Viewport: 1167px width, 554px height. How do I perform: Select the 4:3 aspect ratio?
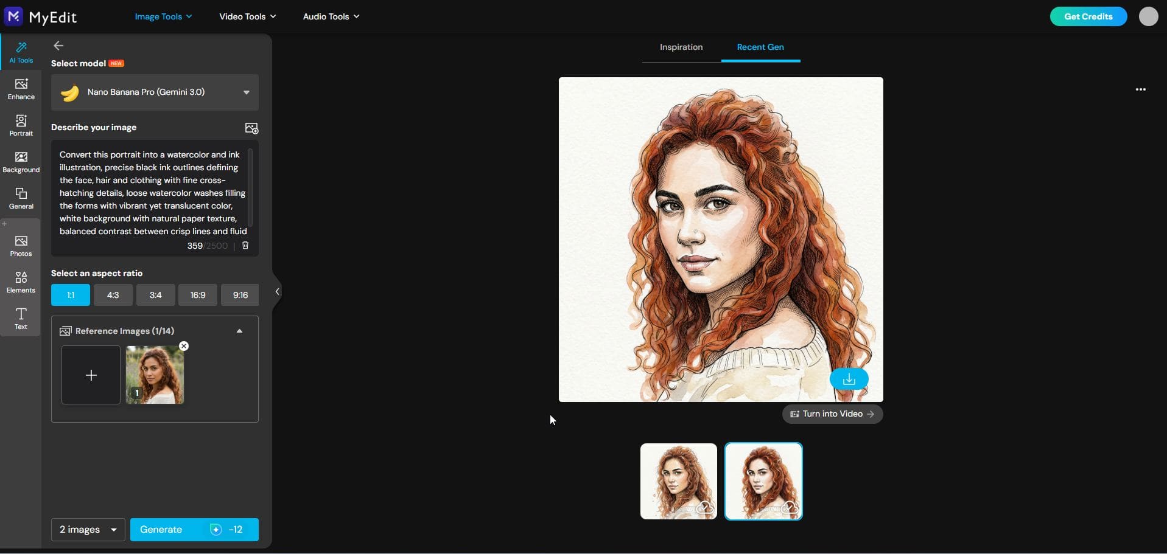pyautogui.click(x=113, y=295)
